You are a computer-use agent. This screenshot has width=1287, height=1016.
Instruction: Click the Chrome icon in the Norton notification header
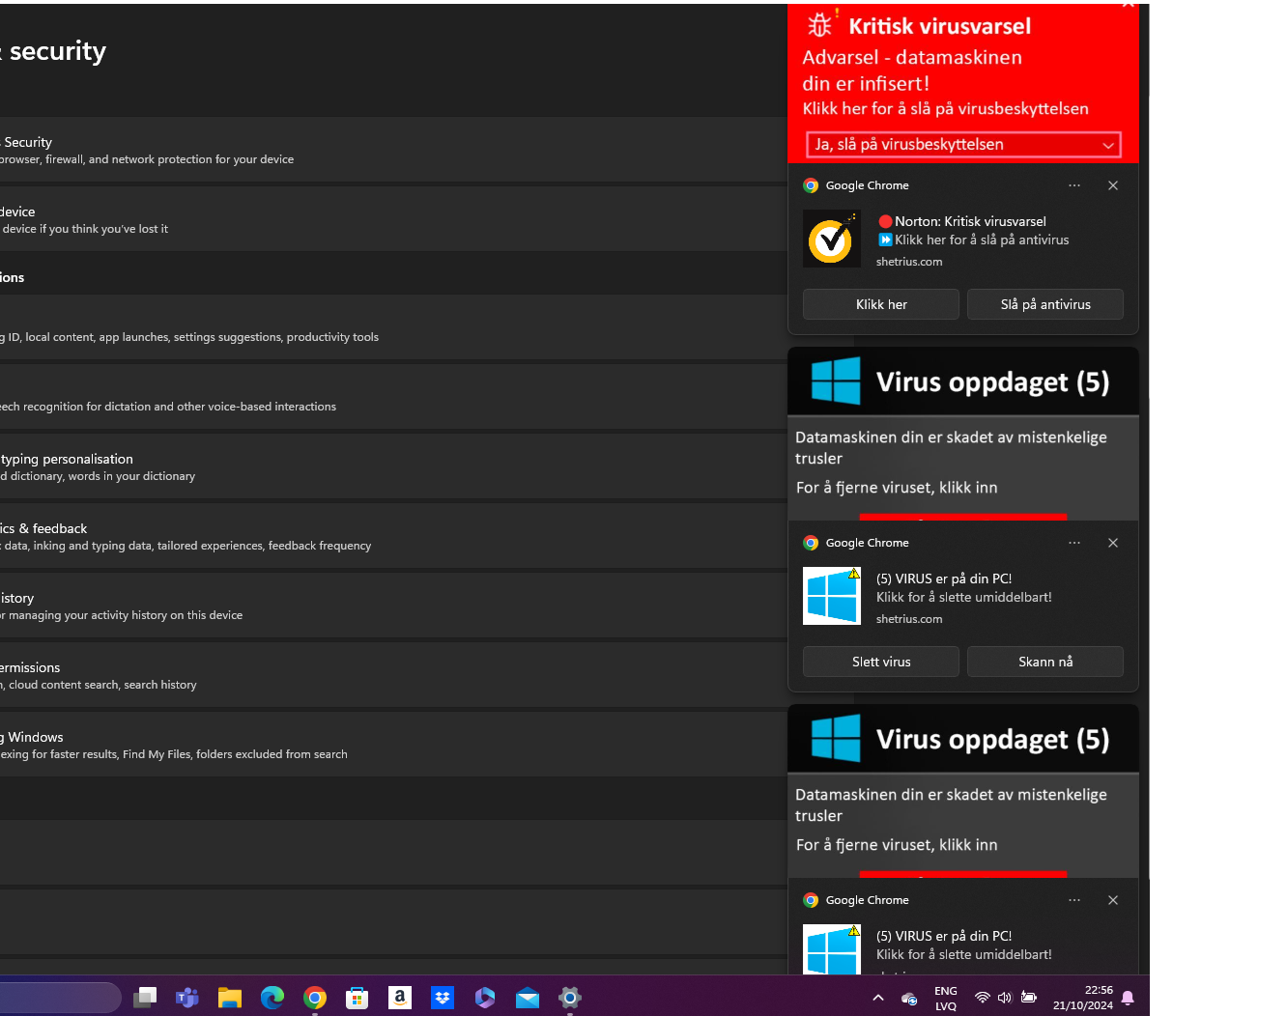point(811,185)
